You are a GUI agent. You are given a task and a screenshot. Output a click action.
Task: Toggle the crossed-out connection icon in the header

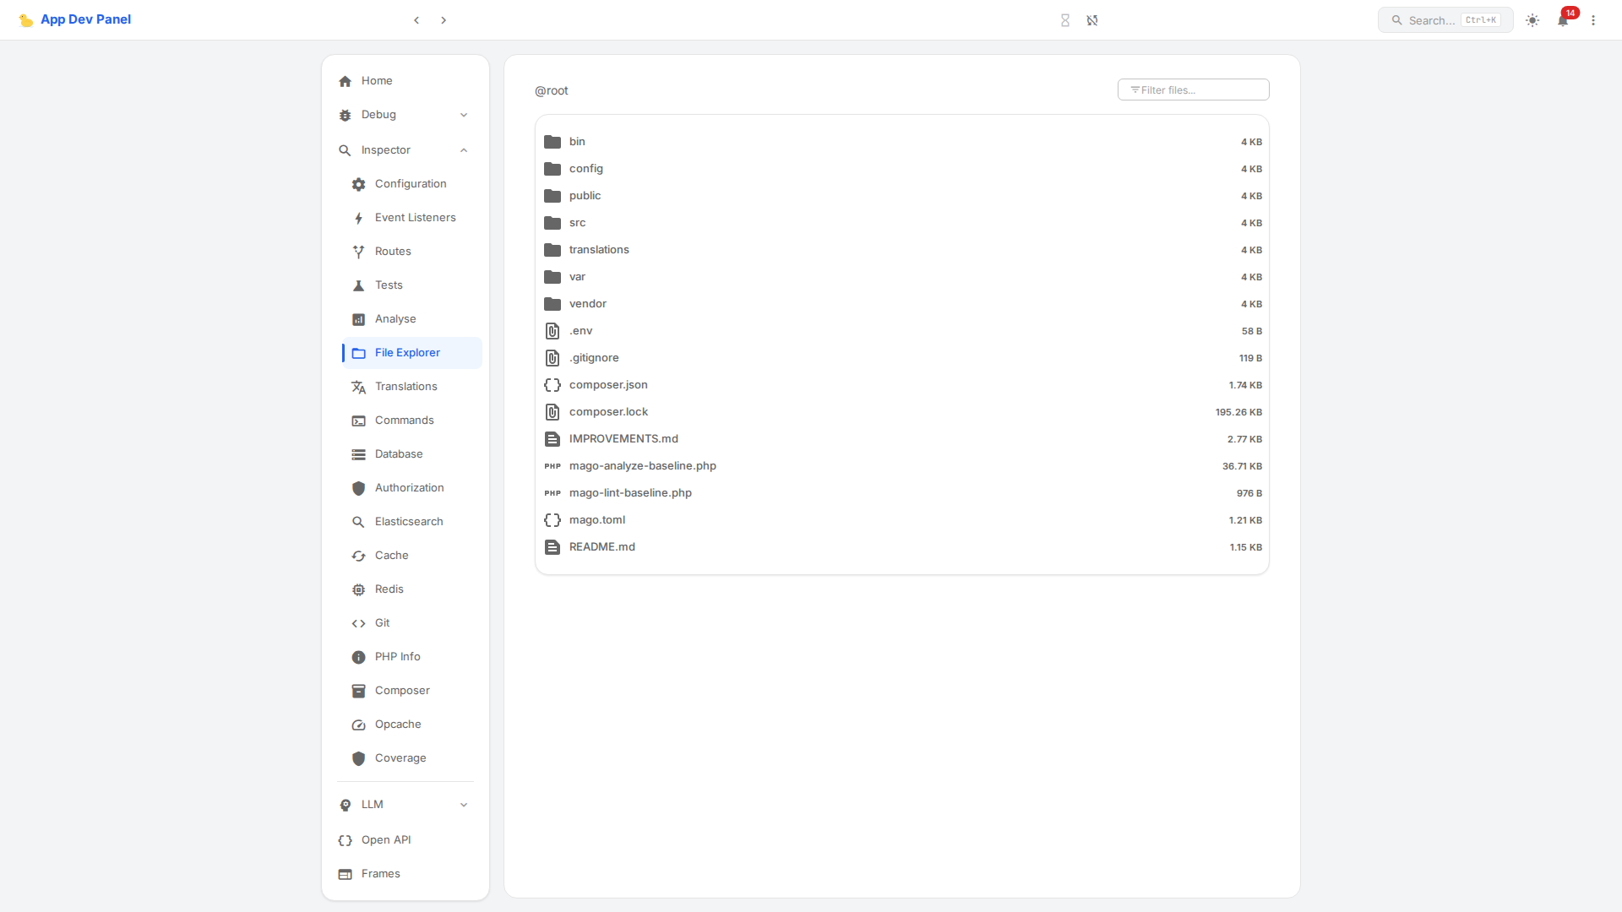pyautogui.click(x=1092, y=20)
